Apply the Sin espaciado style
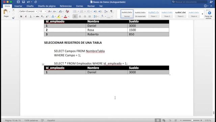Image resolution: width=216 pixels, height=122 pixels. (x=140, y=14)
